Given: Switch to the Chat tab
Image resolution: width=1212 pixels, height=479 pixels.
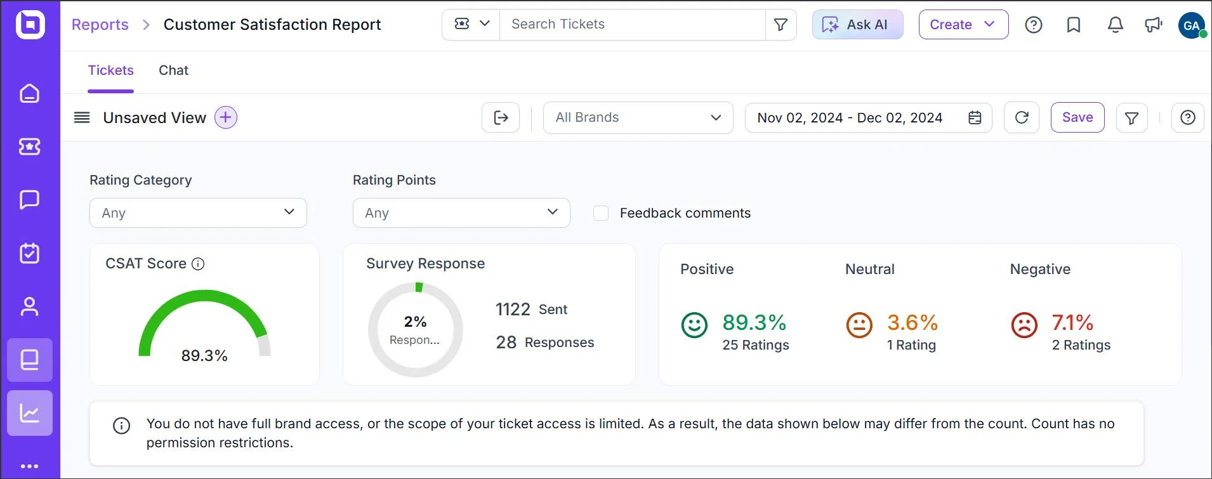Looking at the screenshot, I should coord(173,70).
